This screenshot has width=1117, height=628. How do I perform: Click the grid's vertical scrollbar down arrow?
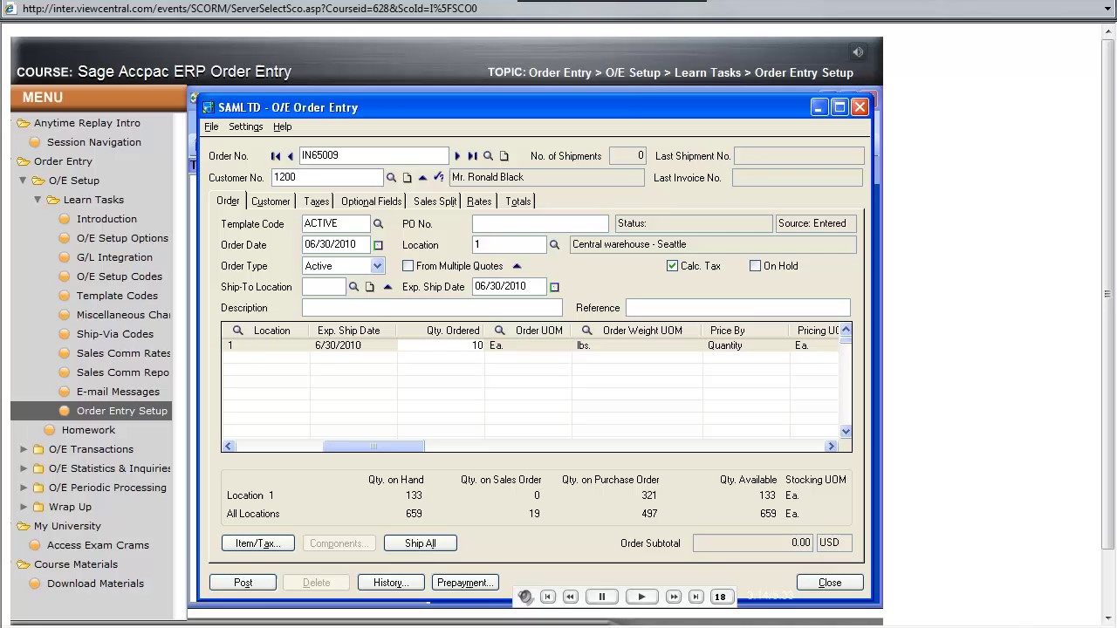[846, 432]
